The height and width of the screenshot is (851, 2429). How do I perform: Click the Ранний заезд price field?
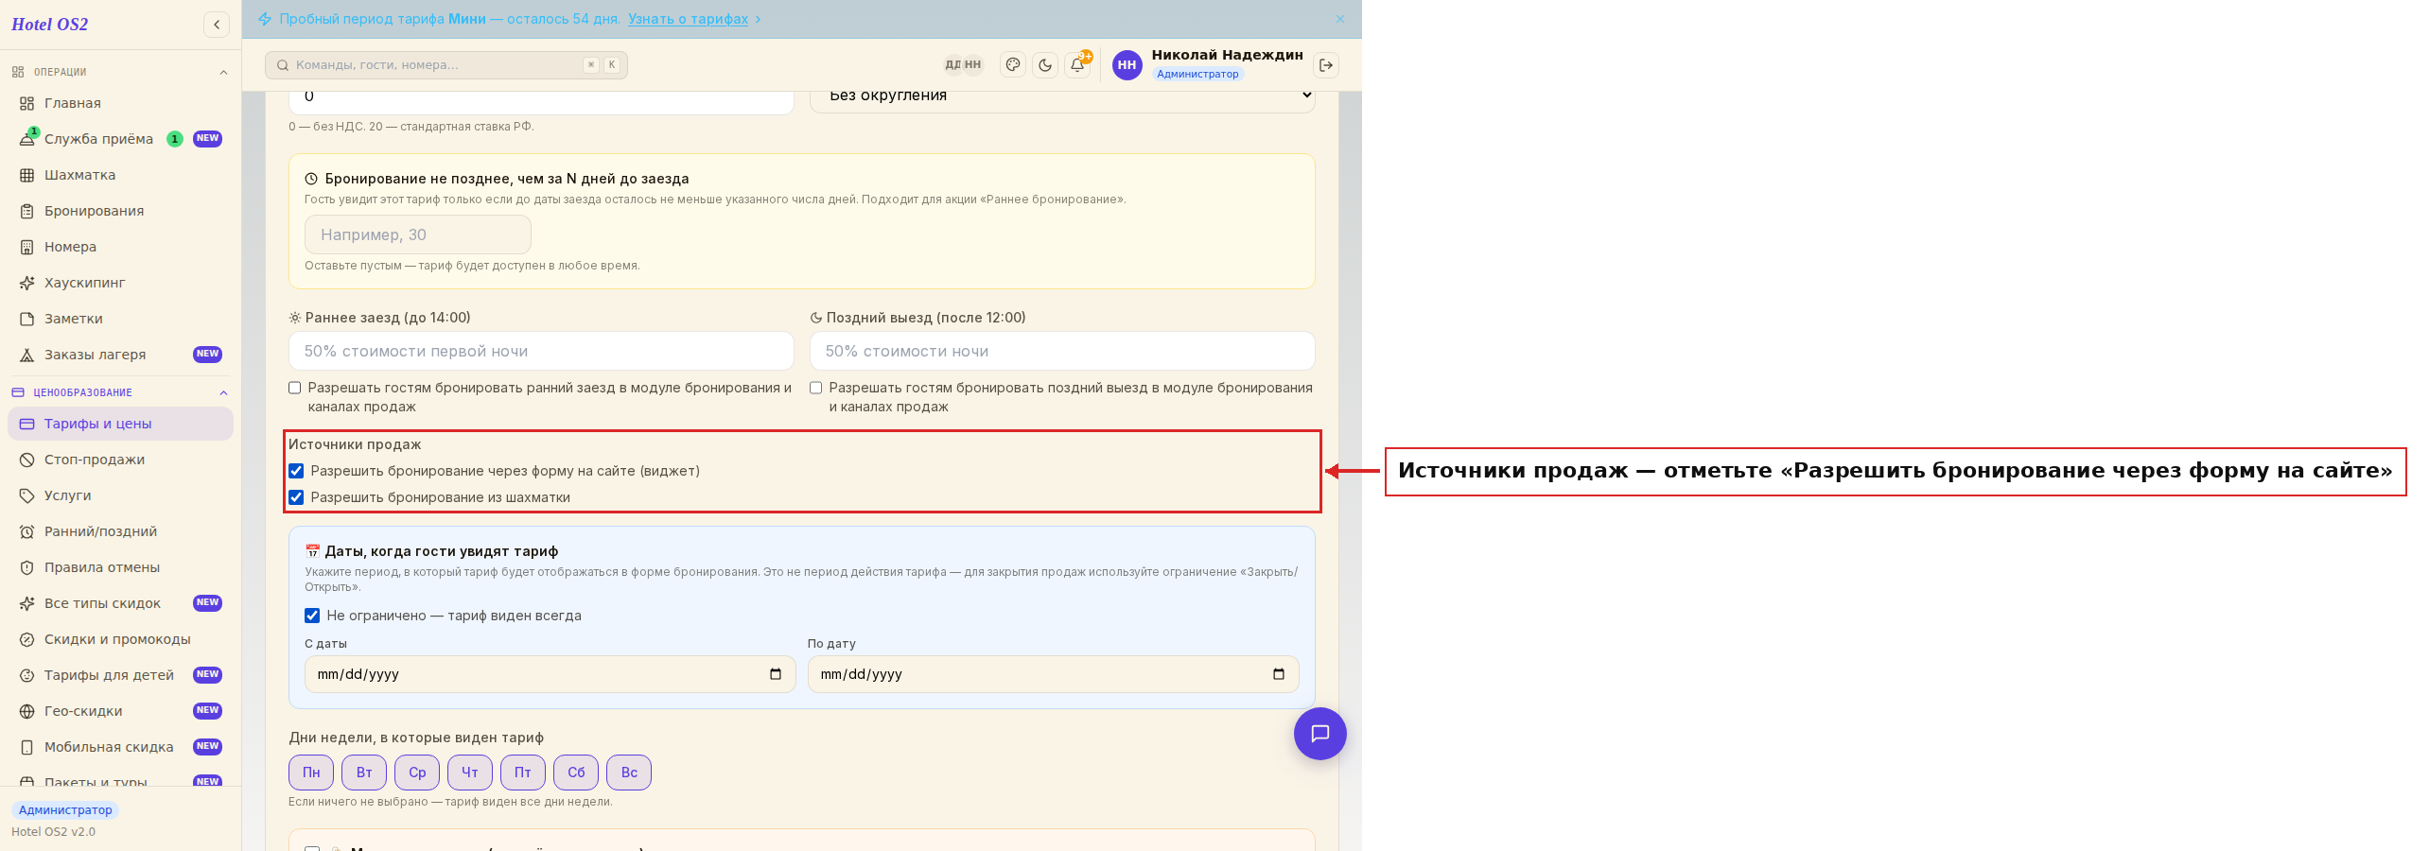pyautogui.click(x=541, y=351)
